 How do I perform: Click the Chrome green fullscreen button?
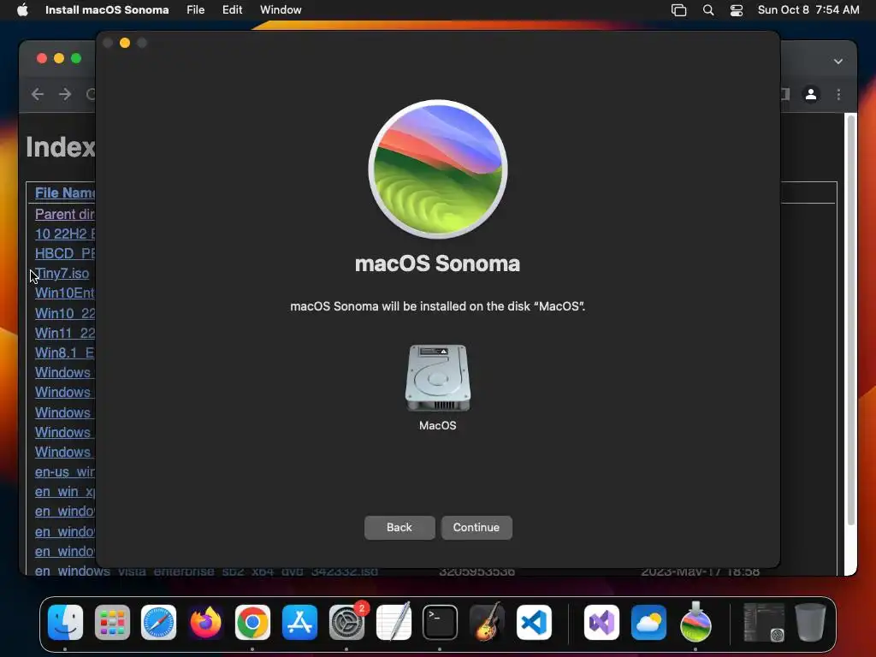[76, 58]
